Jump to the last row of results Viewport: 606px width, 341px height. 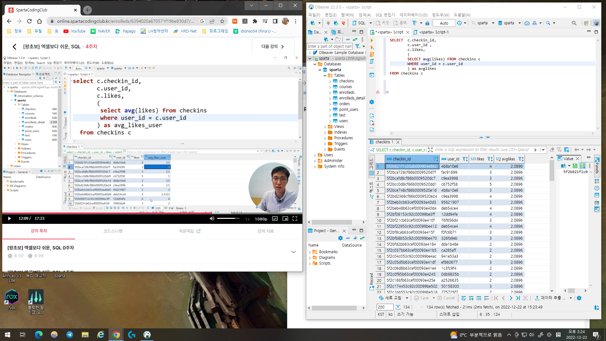click(518, 298)
